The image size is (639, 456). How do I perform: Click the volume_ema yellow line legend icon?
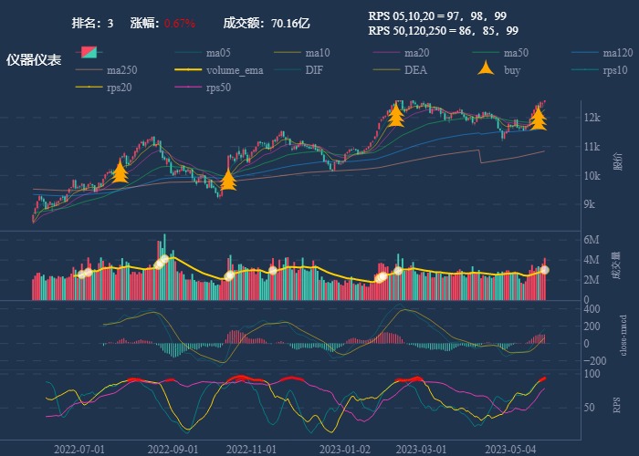pos(189,70)
